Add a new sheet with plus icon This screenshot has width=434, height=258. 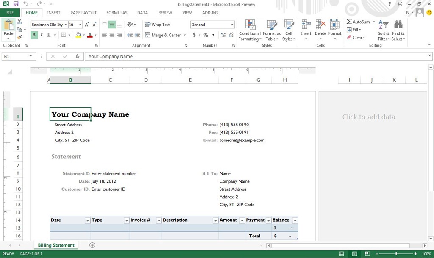92,245
